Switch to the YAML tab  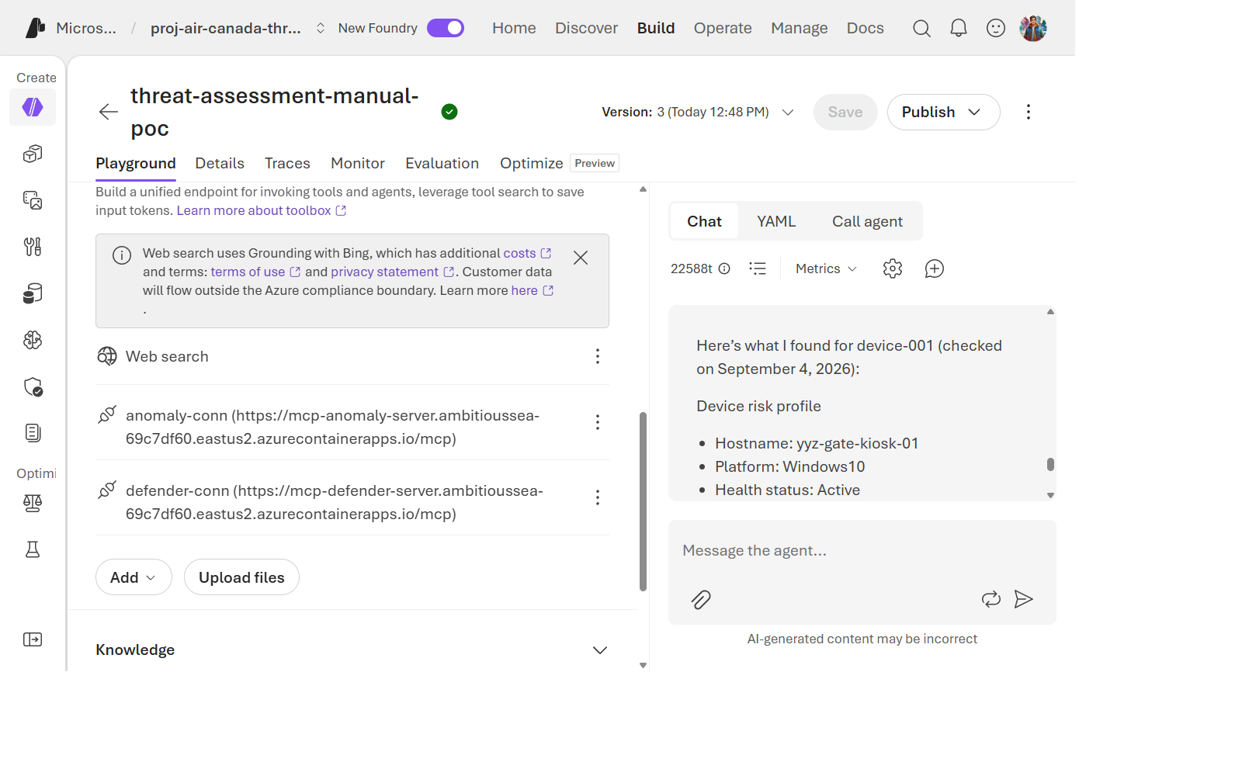click(x=776, y=221)
